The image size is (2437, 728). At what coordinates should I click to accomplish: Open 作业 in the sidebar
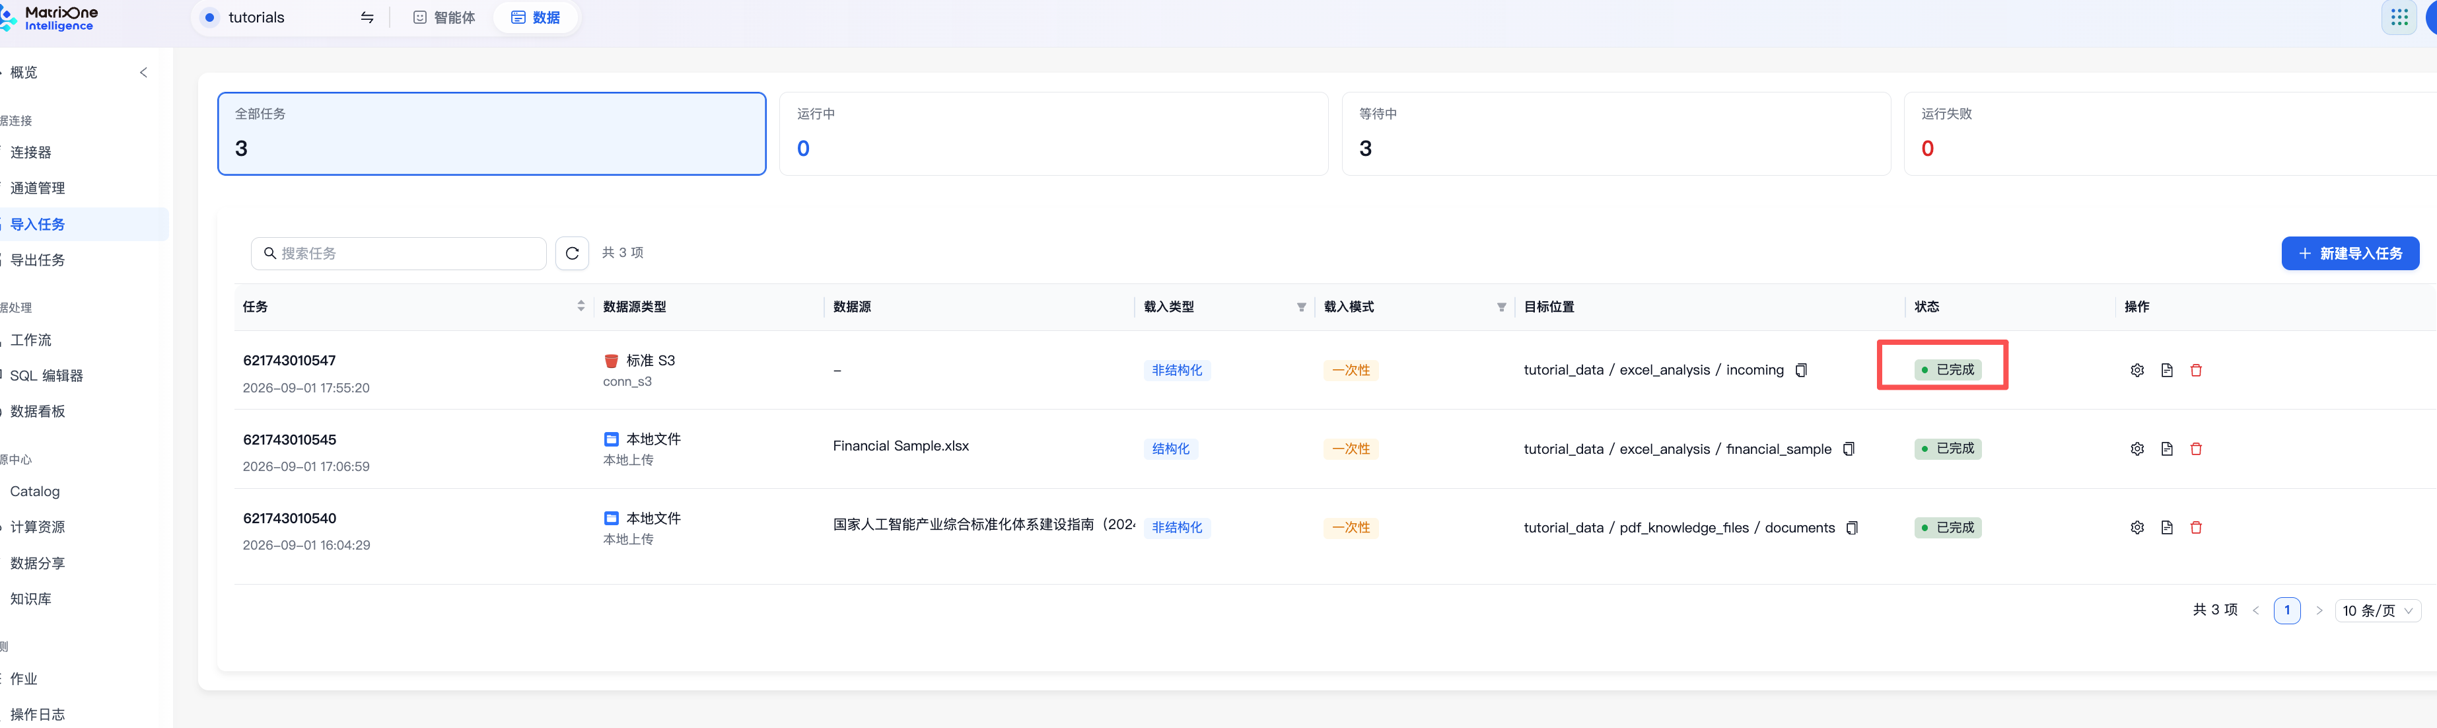[x=24, y=678]
